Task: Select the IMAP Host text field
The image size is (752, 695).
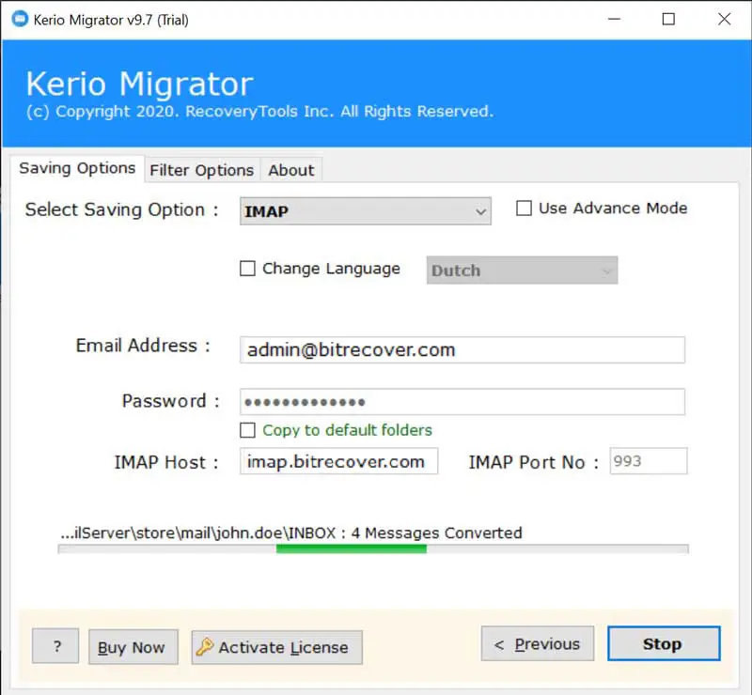Action: [x=338, y=461]
